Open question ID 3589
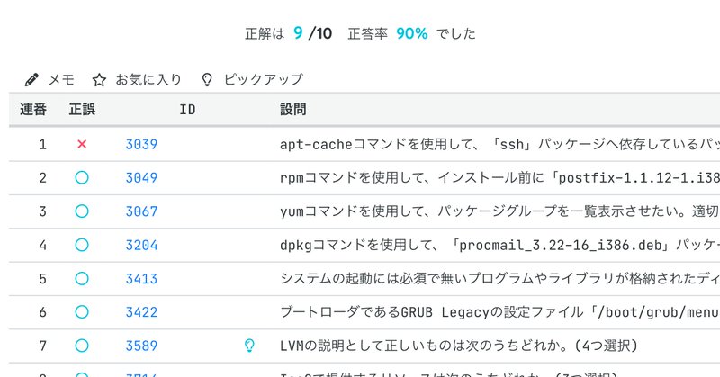The width and height of the screenshot is (720, 377). [141, 345]
